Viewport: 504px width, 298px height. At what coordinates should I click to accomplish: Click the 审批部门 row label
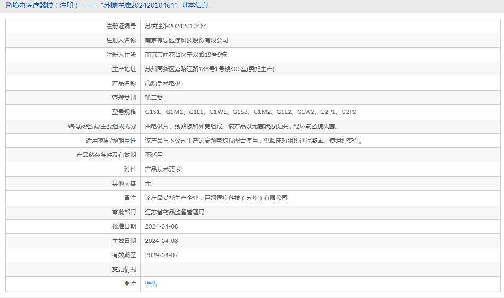[x=124, y=212]
